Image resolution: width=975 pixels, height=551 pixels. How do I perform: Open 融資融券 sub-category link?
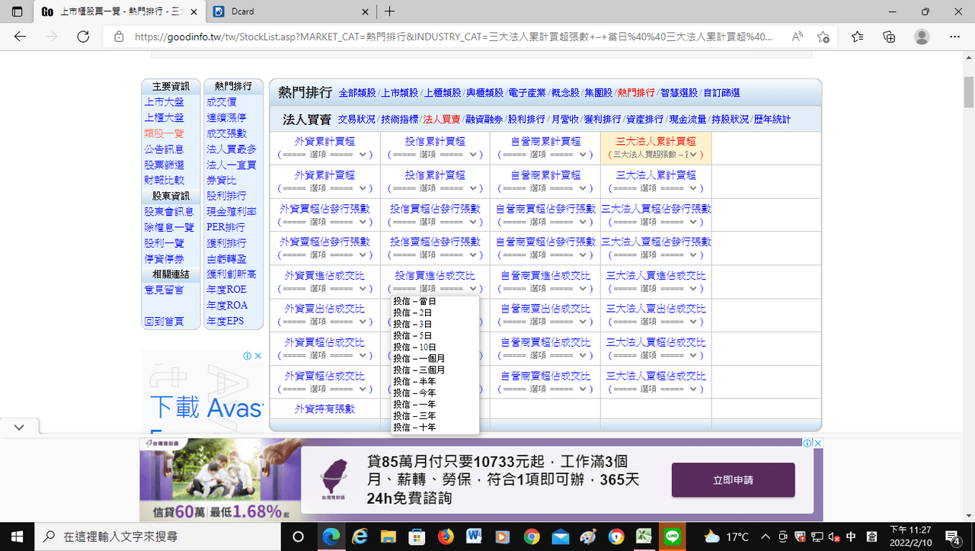[484, 120]
